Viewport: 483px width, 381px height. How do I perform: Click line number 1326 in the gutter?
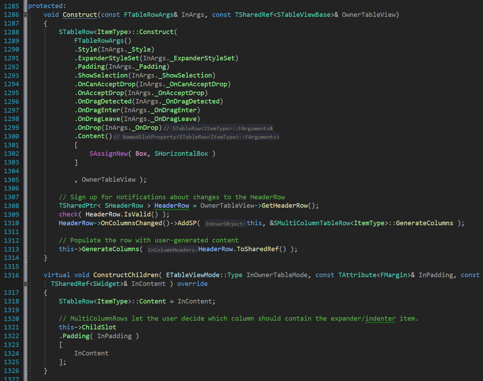click(11, 371)
